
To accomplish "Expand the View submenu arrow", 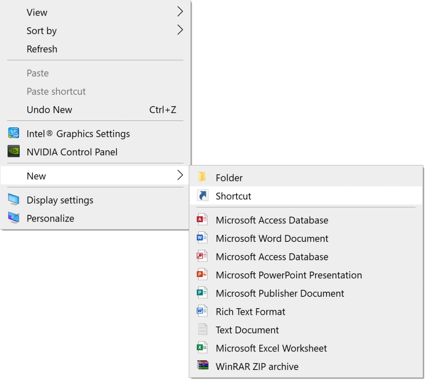I will 180,11.
